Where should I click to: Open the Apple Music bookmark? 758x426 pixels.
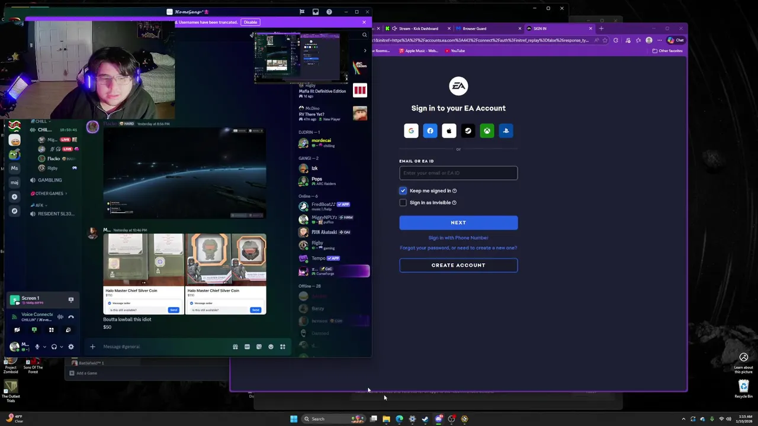[419, 51]
